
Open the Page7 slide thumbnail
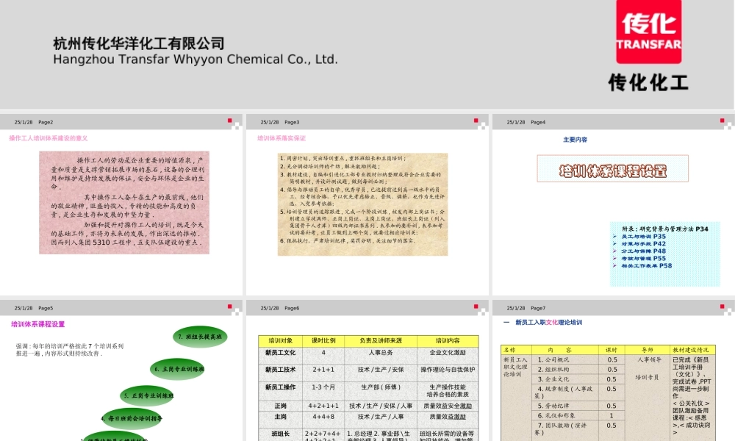pyautogui.click(x=614, y=370)
